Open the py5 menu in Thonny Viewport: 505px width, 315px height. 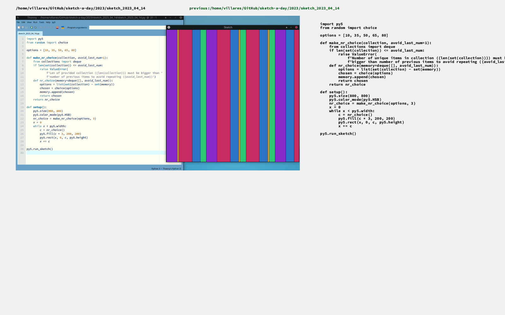(54, 22)
